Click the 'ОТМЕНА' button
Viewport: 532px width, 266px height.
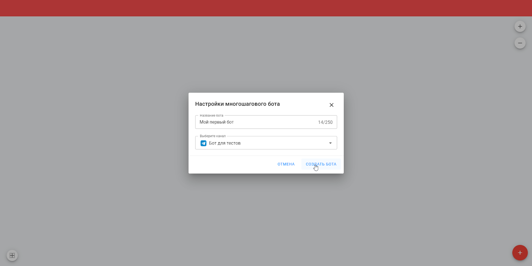286,164
